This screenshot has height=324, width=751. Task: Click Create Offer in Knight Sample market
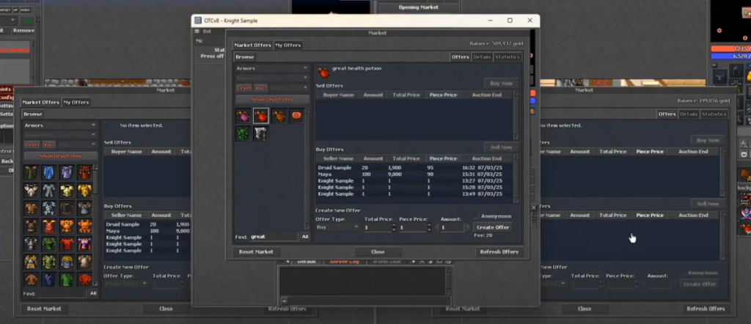click(x=492, y=227)
